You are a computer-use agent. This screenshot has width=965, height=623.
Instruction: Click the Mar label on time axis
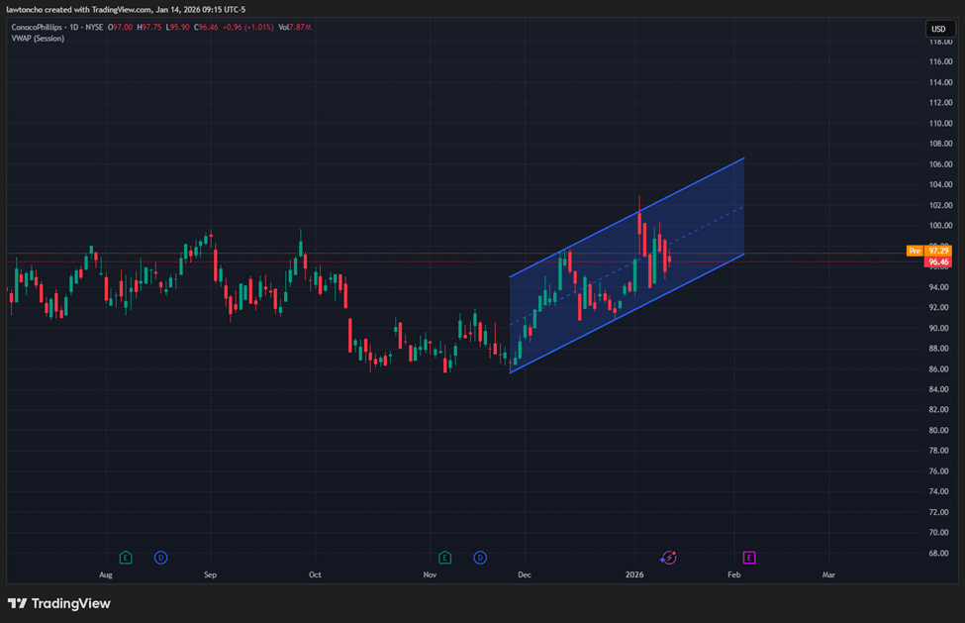point(829,574)
